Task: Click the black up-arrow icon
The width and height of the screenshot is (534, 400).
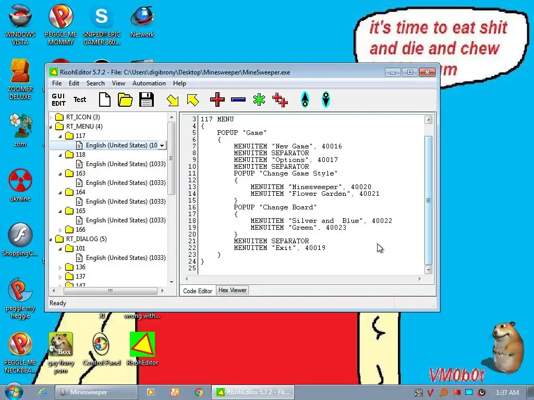Action: click(x=305, y=99)
